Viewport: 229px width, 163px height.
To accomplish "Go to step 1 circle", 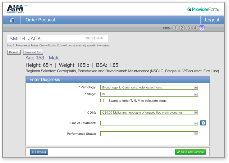I will click(x=175, y=28).
